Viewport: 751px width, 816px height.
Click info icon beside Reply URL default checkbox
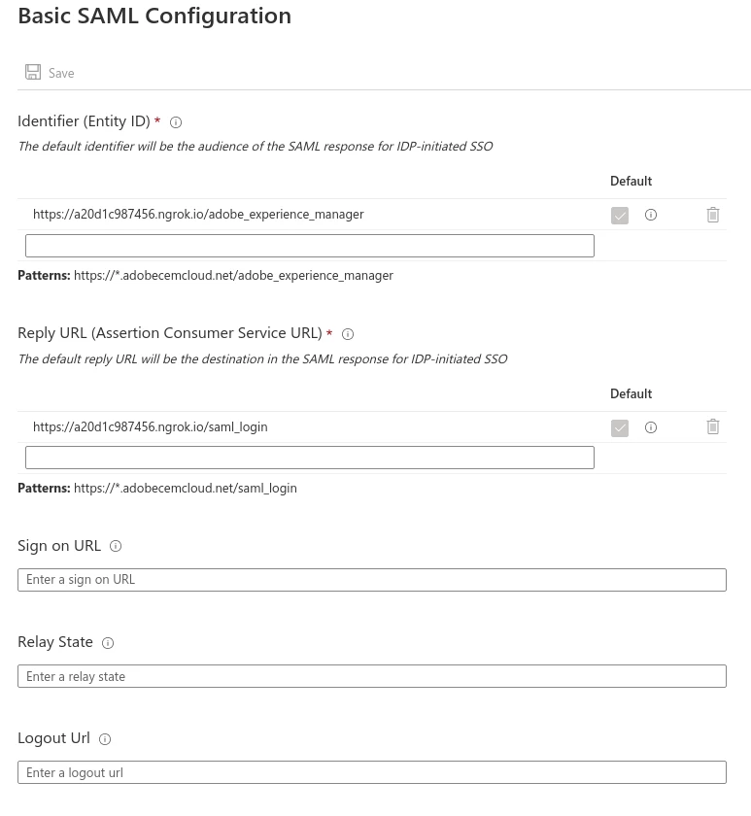tap(651, 427)
